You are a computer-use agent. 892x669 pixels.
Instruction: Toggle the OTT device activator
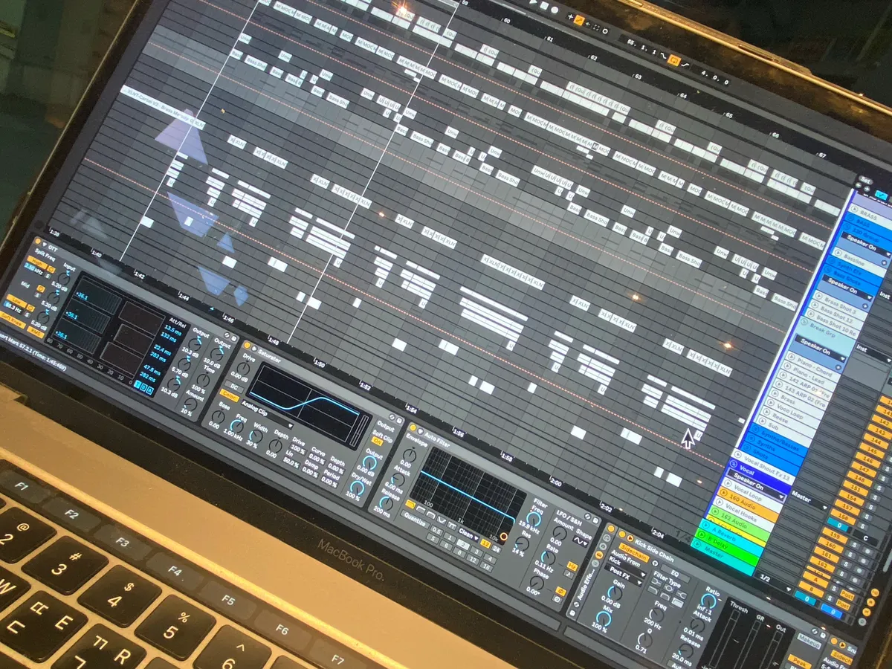point(38,241)
